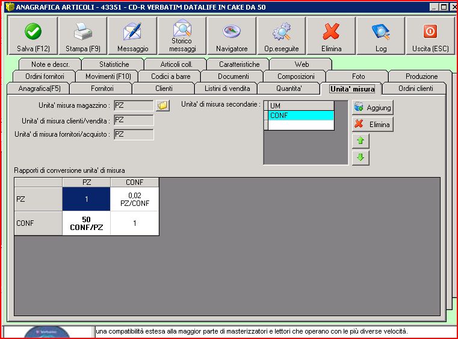This screenshot has height=339, width=458.
Task: Click the Unita' misura magazzino field
Action: tap(134, 105)
